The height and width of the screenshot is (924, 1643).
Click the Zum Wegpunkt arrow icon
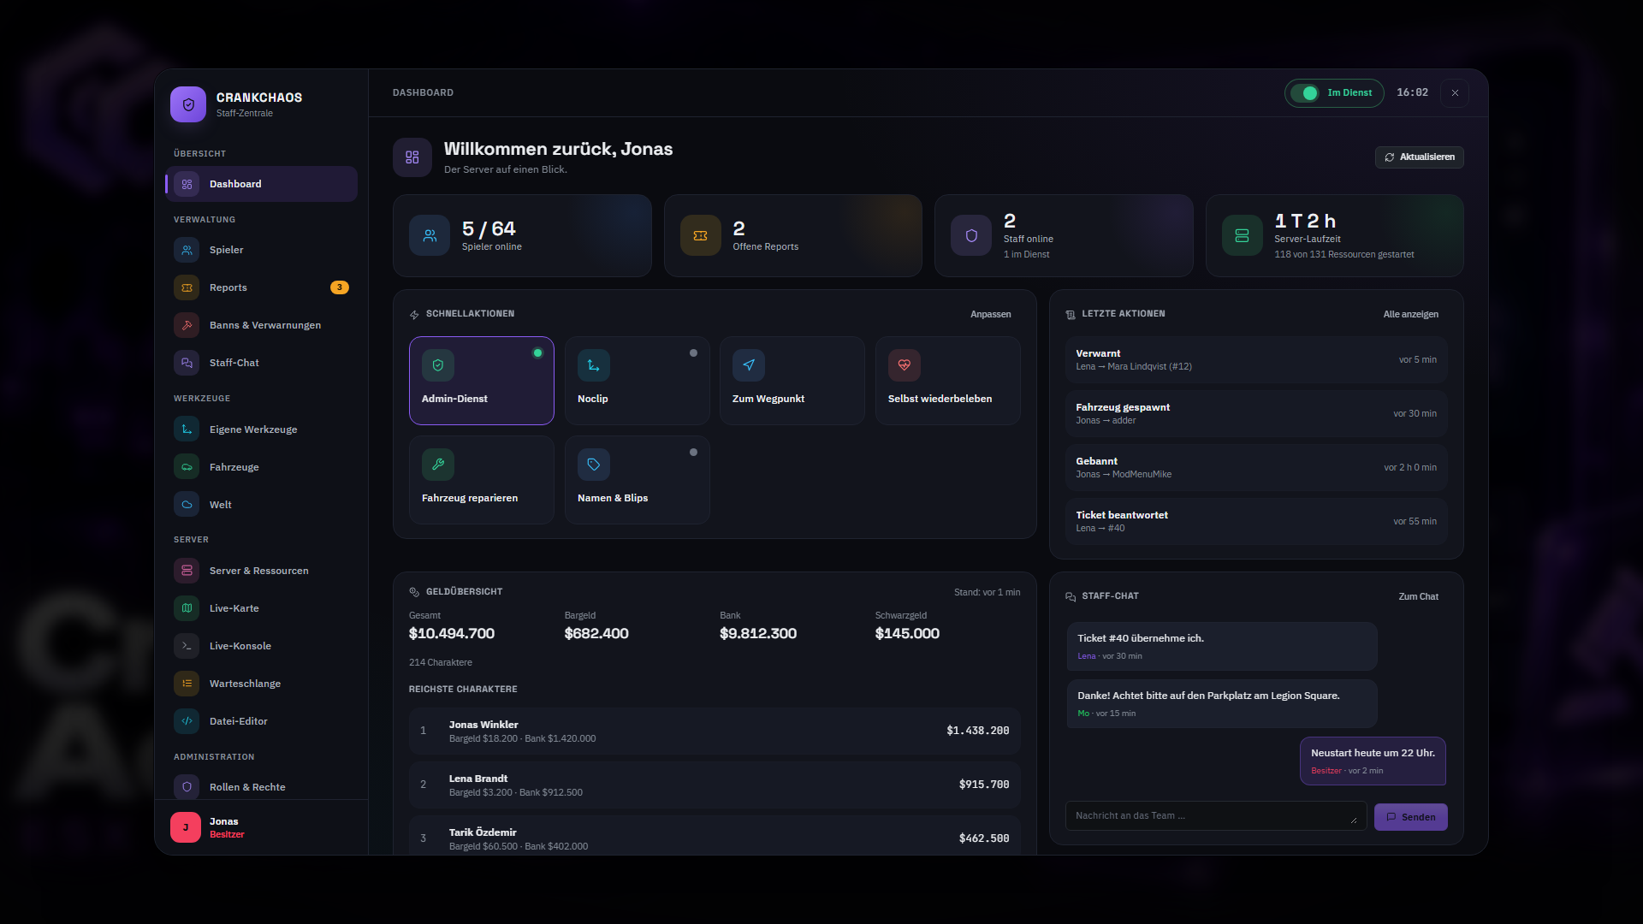(x=749, y=365)
